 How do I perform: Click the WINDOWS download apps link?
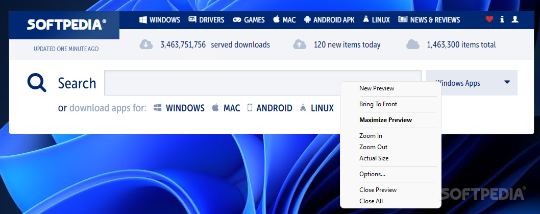click(x=185, y=108)
